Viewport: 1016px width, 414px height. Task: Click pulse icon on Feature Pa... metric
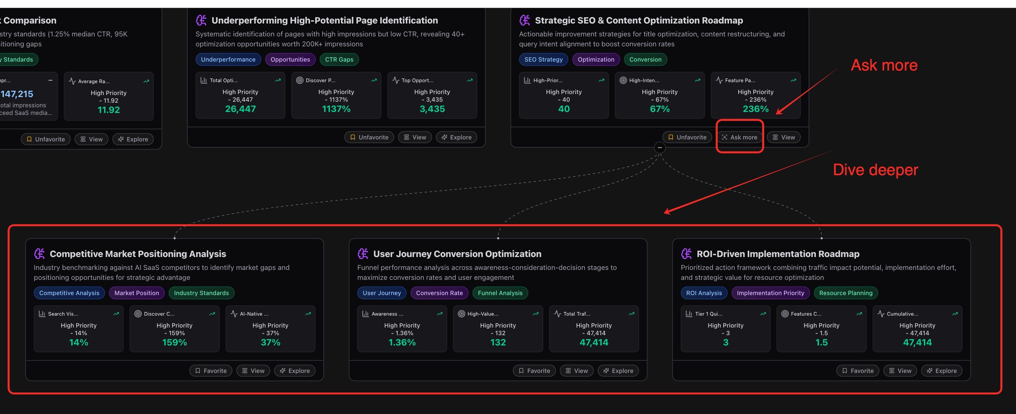pyautogui.click(x=719, y=80)
